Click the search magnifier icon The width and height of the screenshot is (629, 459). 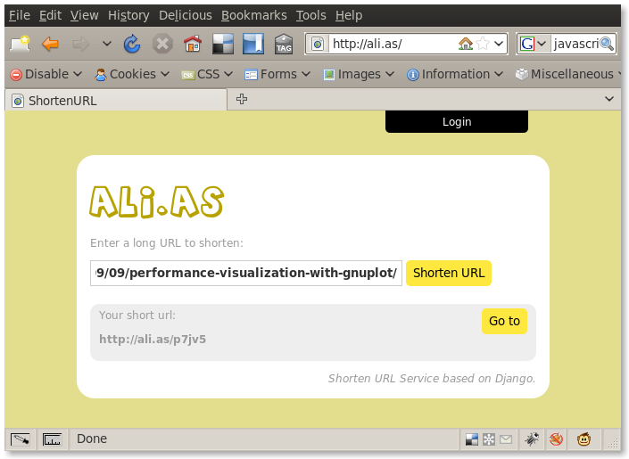pos(607,44)
